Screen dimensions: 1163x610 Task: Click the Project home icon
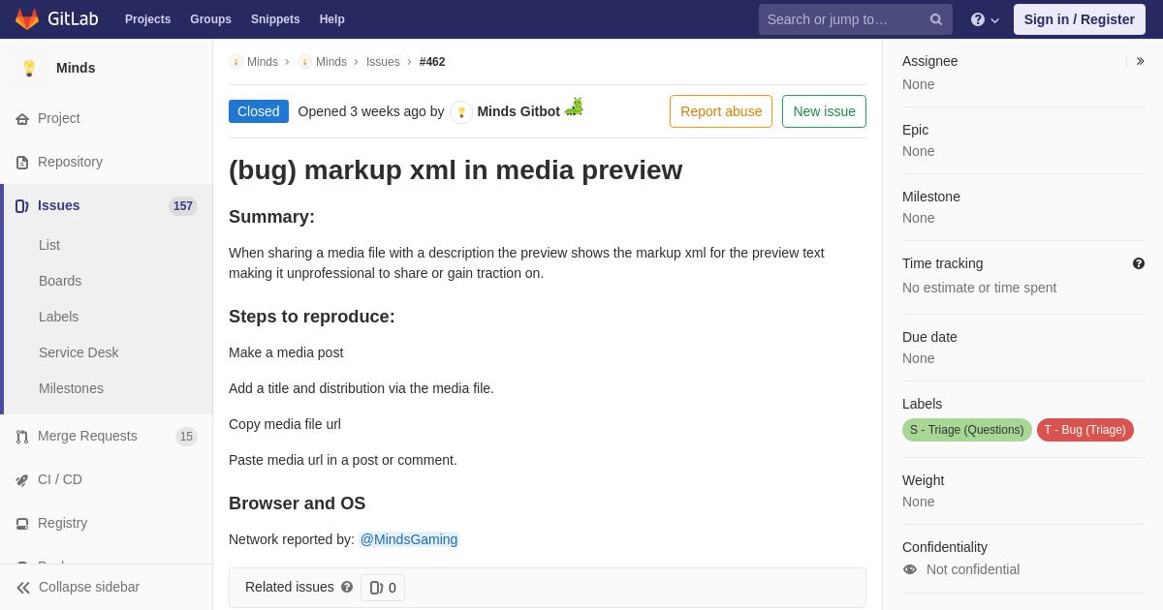pos(22,119)
